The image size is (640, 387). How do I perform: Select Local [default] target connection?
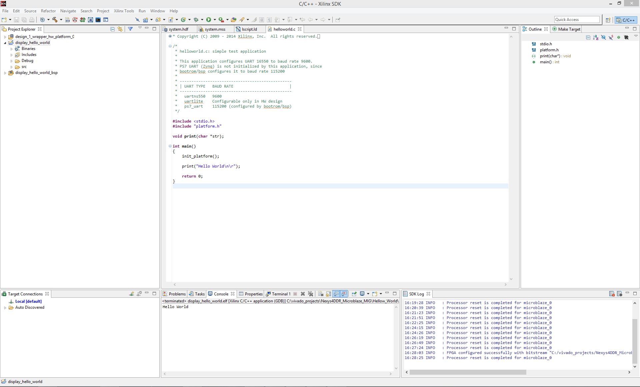pos(28,301)
